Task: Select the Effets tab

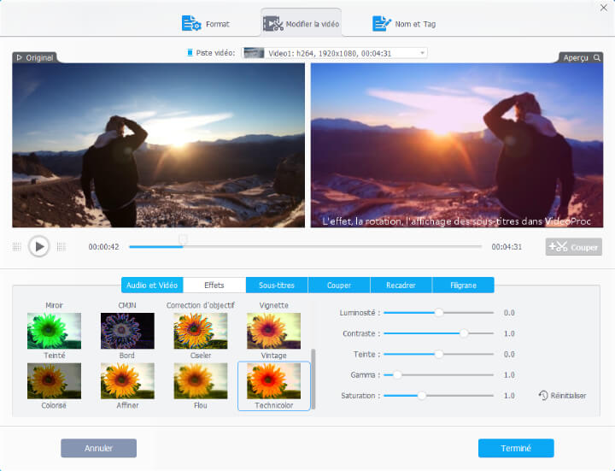Action: tap(214, 285)
